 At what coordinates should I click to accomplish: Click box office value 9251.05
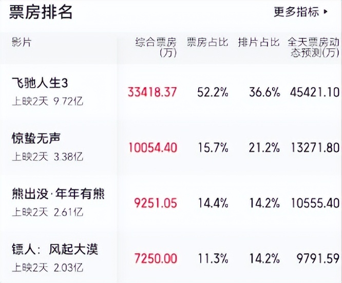[x=155, y=204]
